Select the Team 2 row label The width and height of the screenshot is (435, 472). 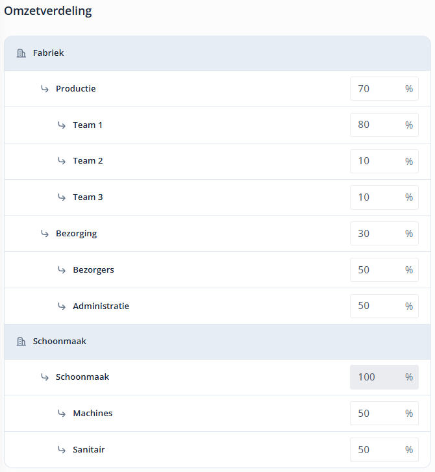pos(88,161)
